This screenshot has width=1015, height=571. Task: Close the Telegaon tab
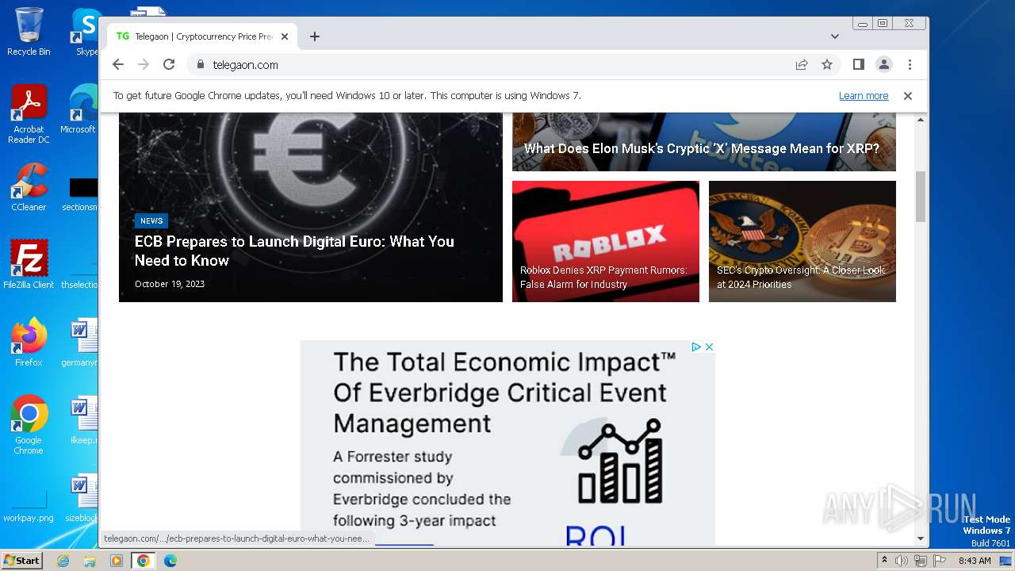click(285, 36)
